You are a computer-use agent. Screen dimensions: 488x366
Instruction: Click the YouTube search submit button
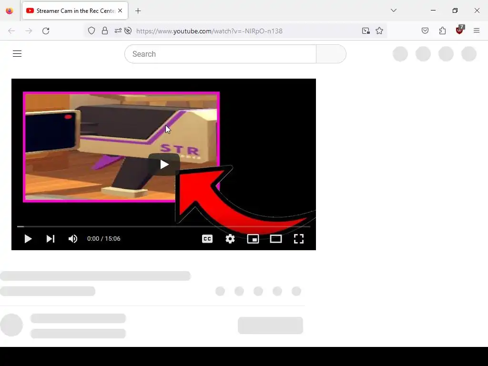(331, 54)
